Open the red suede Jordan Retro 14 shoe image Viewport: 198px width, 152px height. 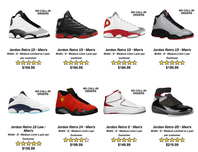(x=76, y=102)
